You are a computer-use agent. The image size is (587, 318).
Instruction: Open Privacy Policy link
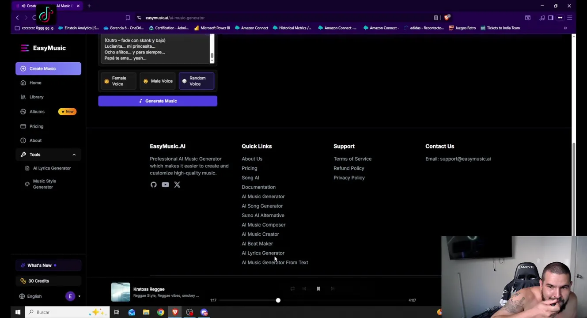(x=349, y=178)
